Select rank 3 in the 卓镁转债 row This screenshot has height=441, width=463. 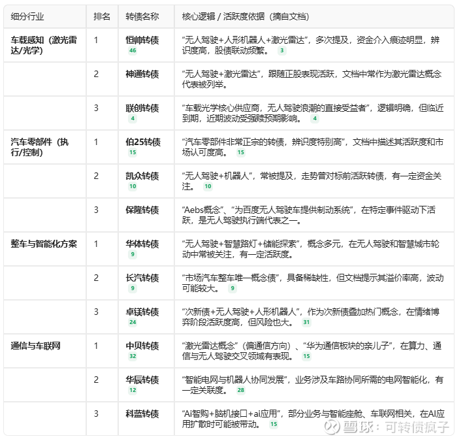click(96, 312)
